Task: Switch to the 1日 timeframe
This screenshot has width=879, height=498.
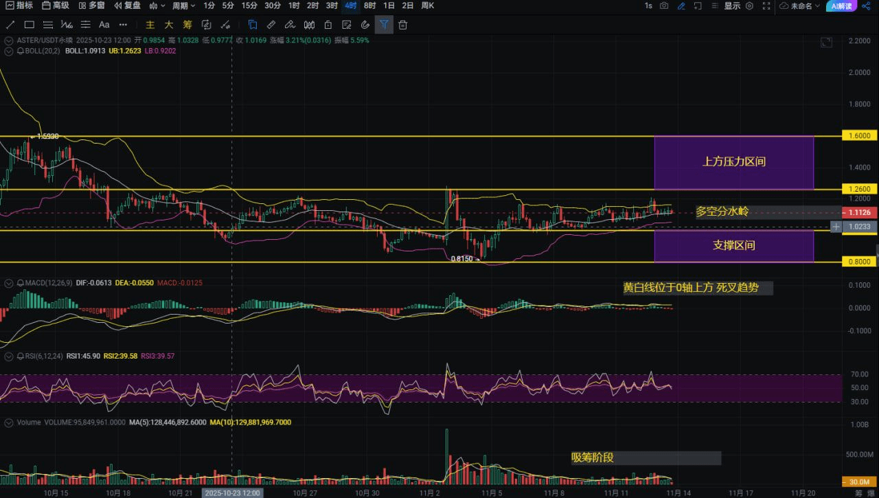Action: point(389,5)
